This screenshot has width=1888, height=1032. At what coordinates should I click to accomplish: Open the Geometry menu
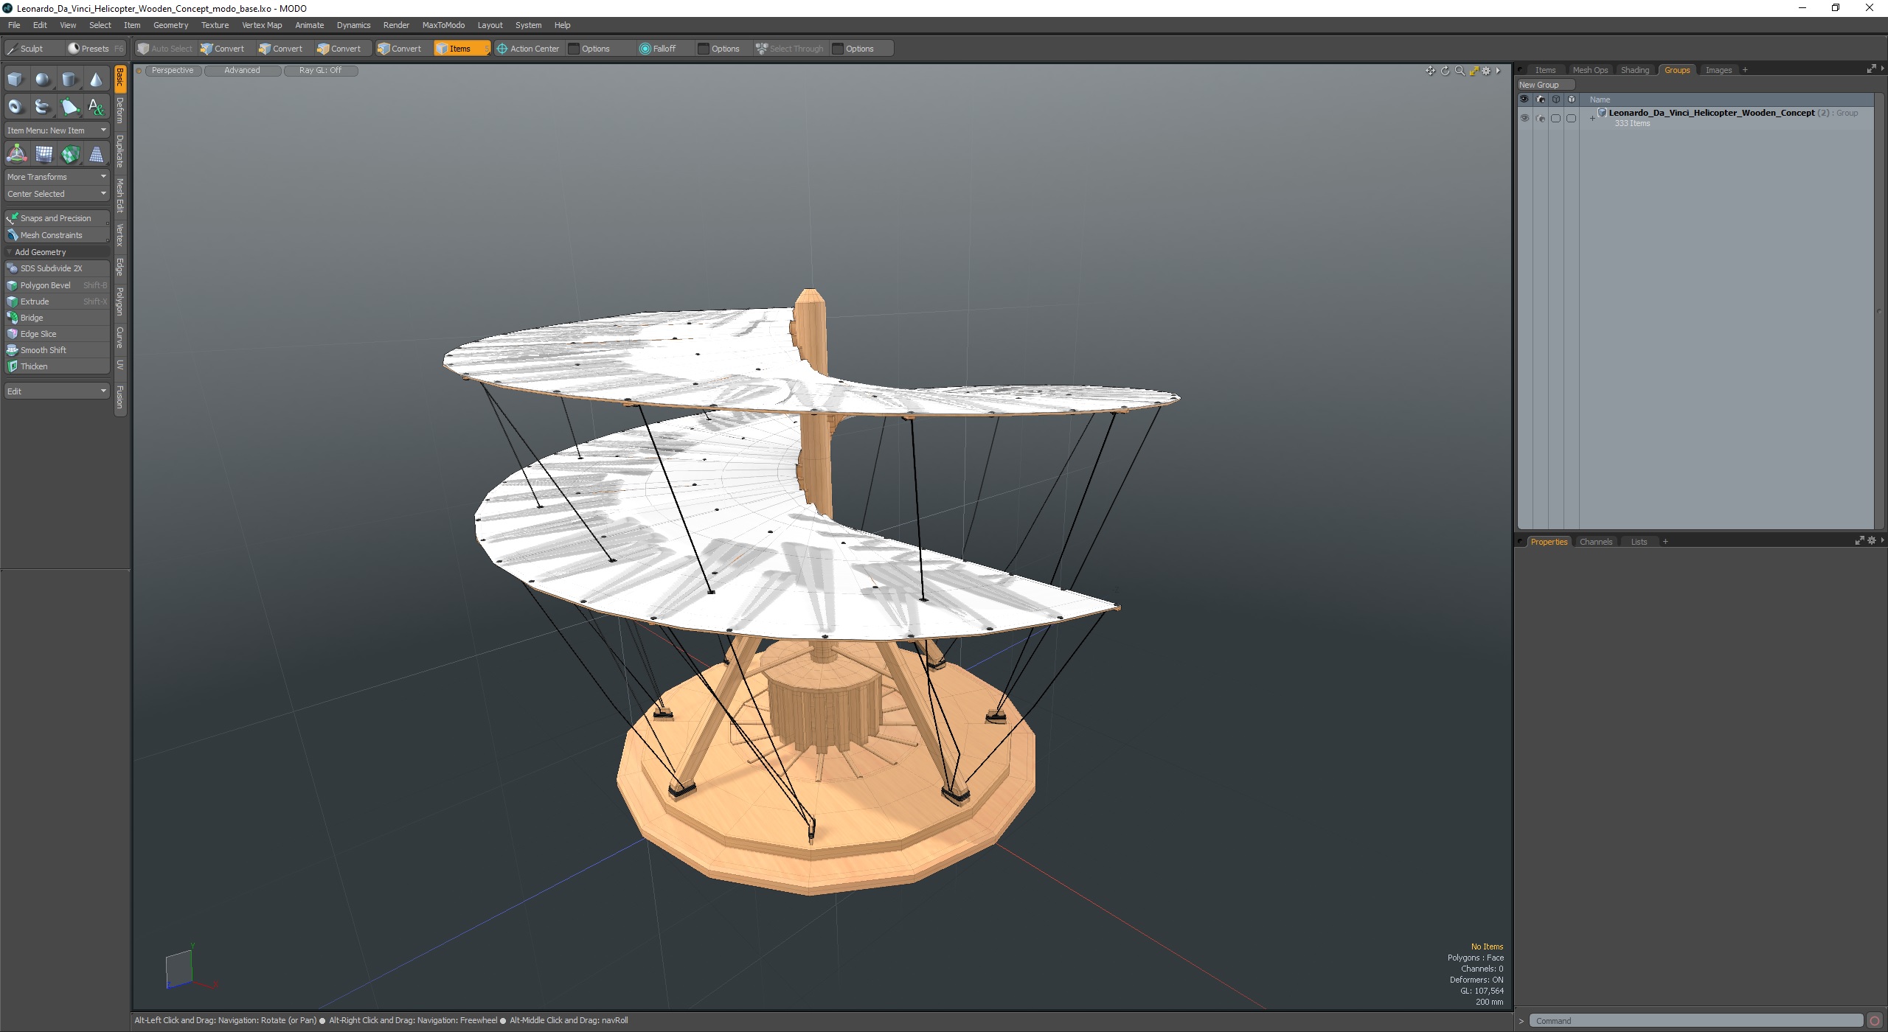pyautogui.click(x=170, y=25)
